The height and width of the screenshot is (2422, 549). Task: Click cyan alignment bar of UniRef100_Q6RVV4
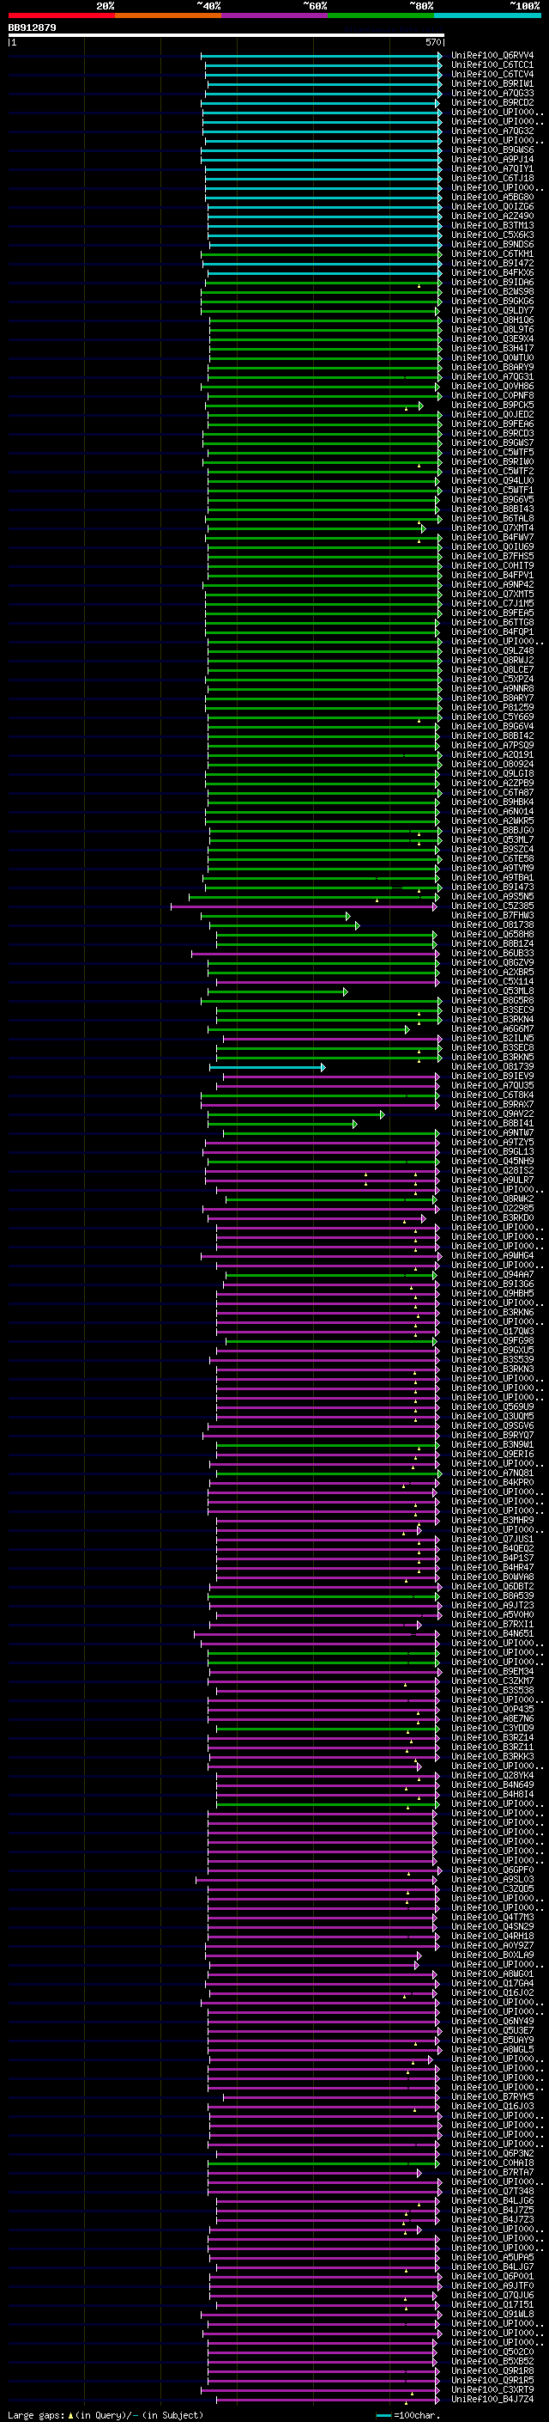tap(320, 56)
